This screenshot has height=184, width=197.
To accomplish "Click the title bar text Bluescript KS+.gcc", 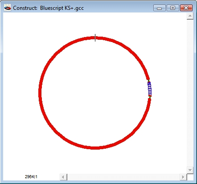I will point(62,8).
